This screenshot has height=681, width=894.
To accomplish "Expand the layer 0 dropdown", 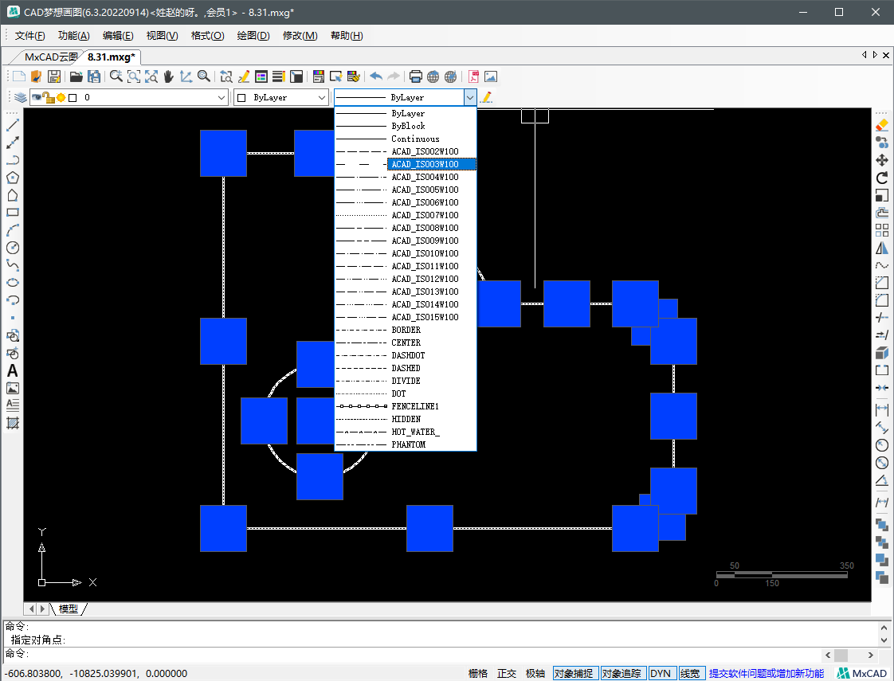I will [222, 97].
